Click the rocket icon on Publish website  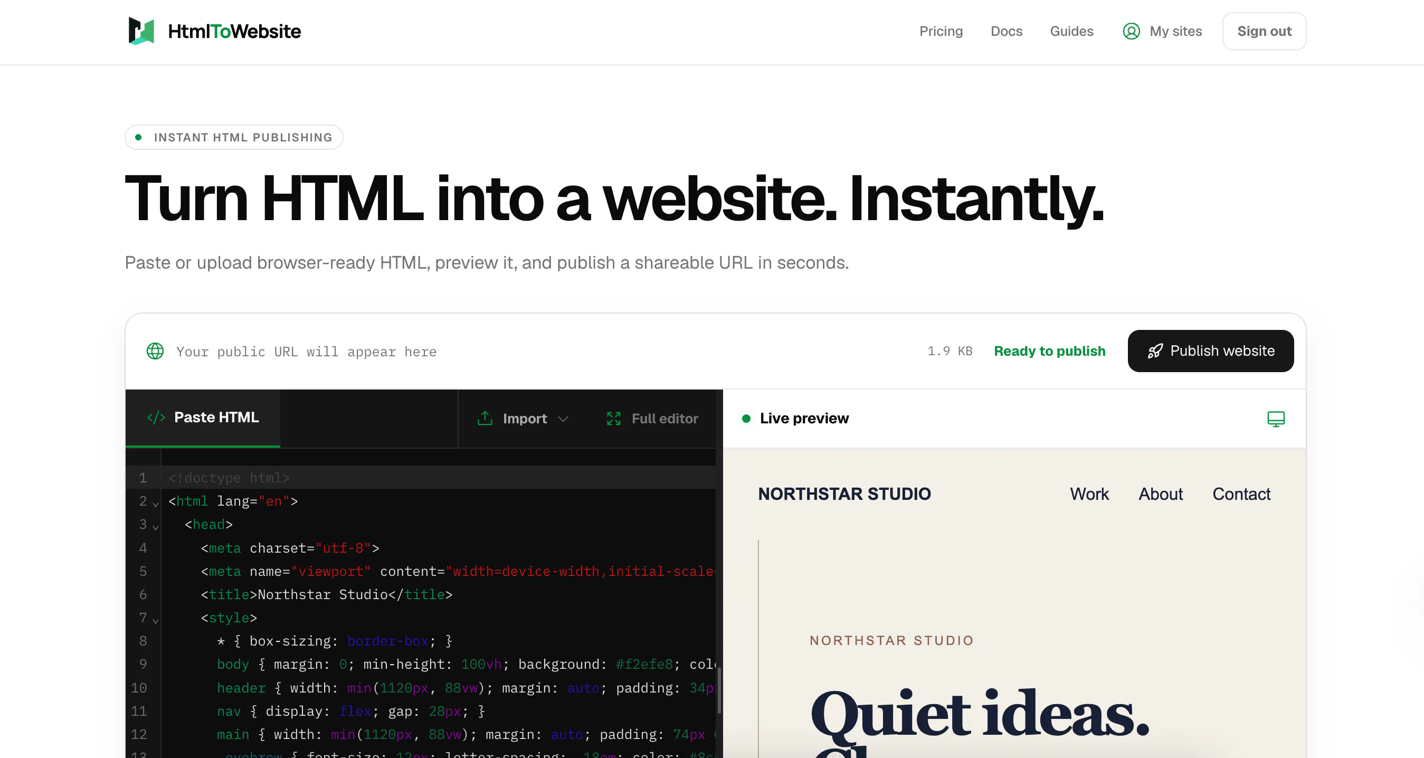[1155, 351]
